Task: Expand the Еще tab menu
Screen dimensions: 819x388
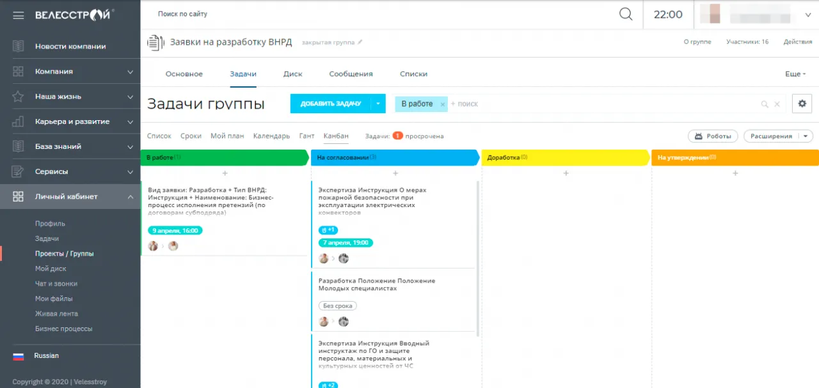Action: 795,74
